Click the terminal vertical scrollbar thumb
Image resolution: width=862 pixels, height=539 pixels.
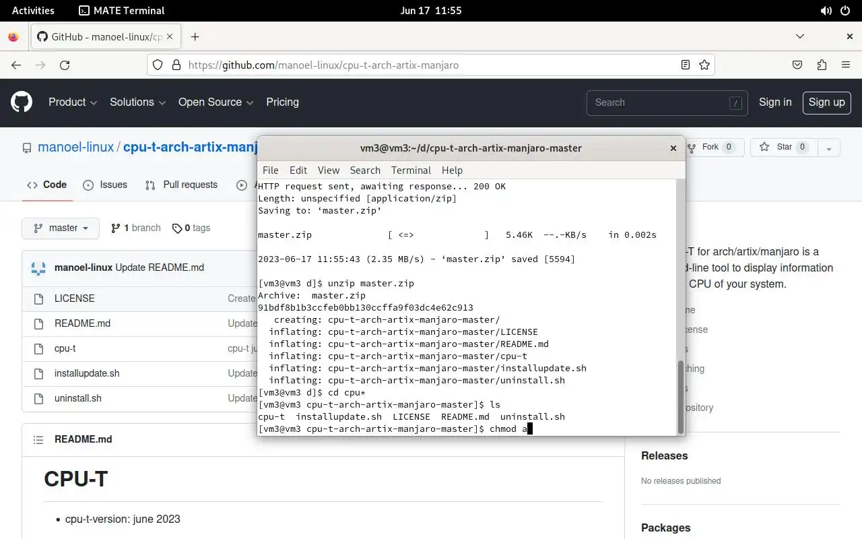[x=680, y=397]
